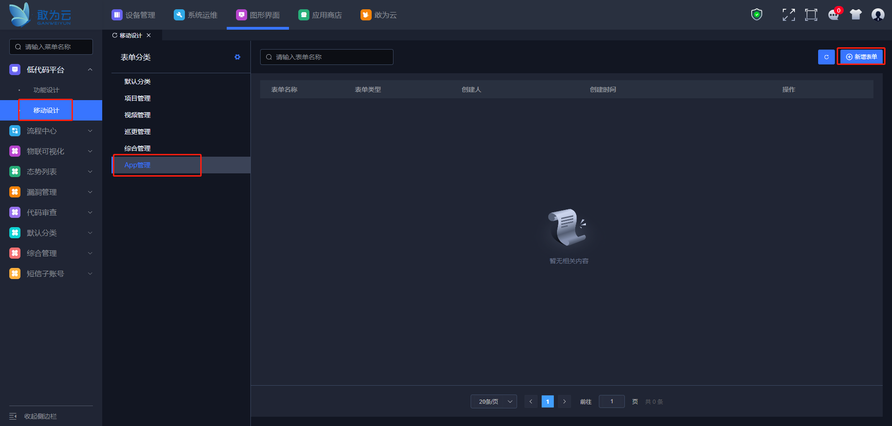Screen dimensions: 892x426
Task: Switch to the 系统运维 top tab
Action: pos(196,15)
